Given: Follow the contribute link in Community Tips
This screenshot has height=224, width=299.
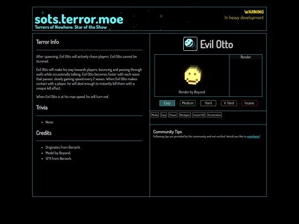Looking at the screenshot, I should [254, 137].
